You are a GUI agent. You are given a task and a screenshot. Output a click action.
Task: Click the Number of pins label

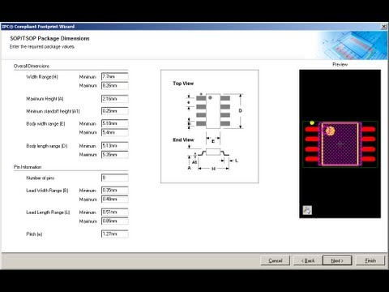41,178
